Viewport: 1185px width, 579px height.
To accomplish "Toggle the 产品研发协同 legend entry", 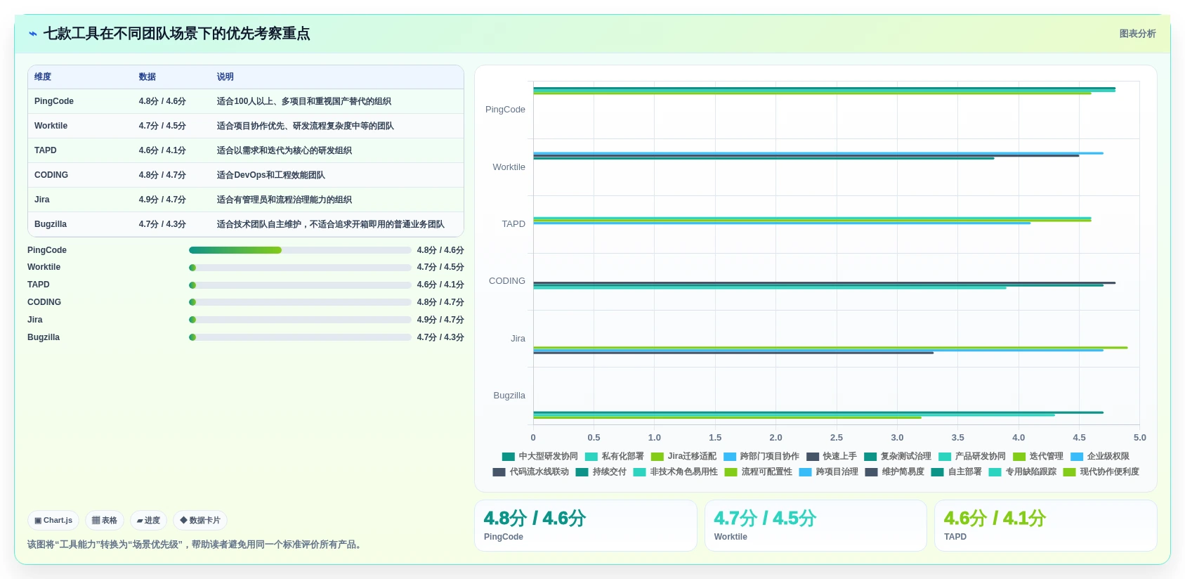I will click(x=972, y=457).
